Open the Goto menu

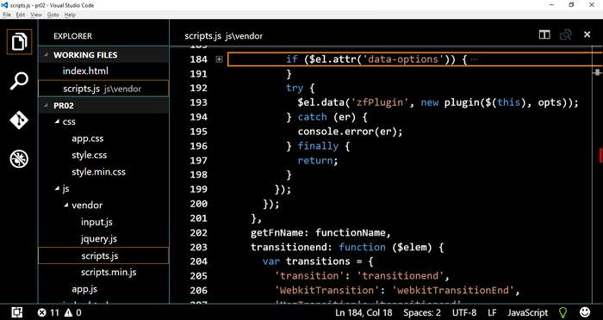click(53, 15)
